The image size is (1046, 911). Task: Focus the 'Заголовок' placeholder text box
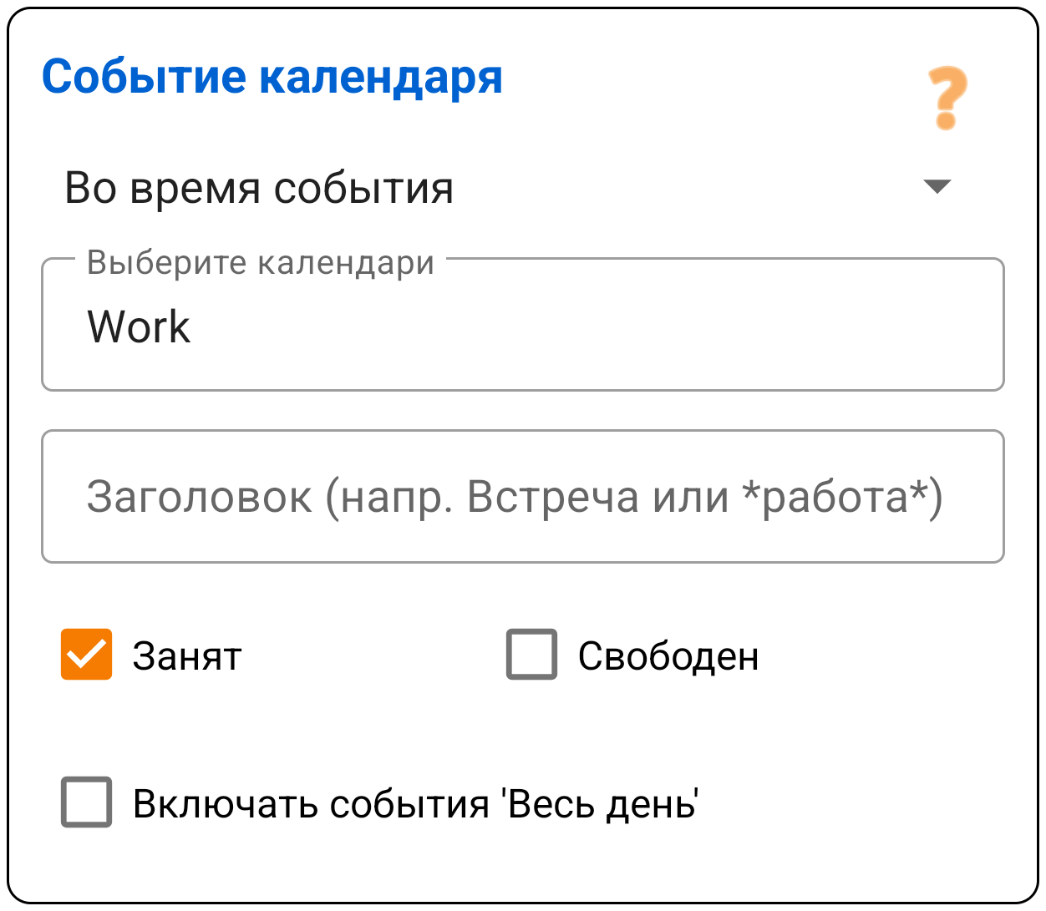pos(522,496)
